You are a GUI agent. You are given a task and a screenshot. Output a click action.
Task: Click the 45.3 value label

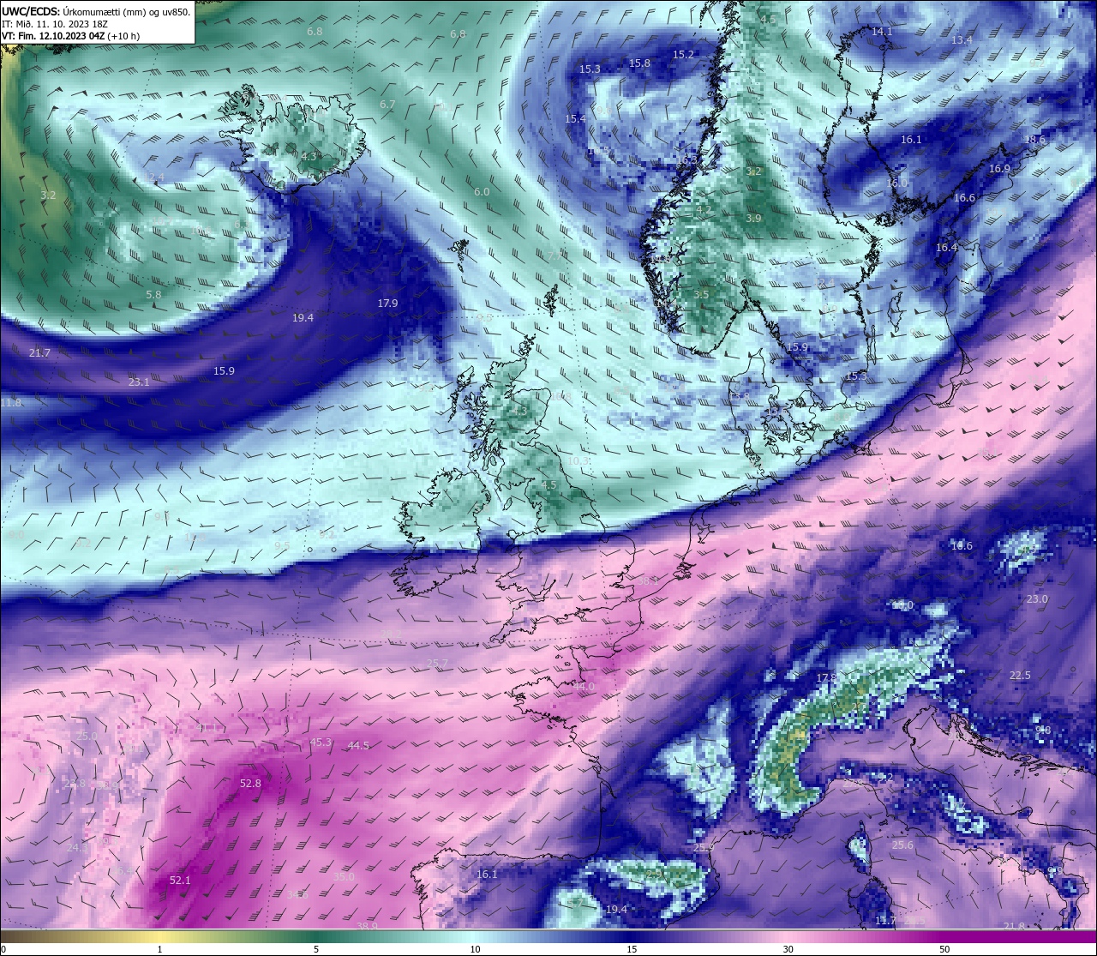(321, 742)
